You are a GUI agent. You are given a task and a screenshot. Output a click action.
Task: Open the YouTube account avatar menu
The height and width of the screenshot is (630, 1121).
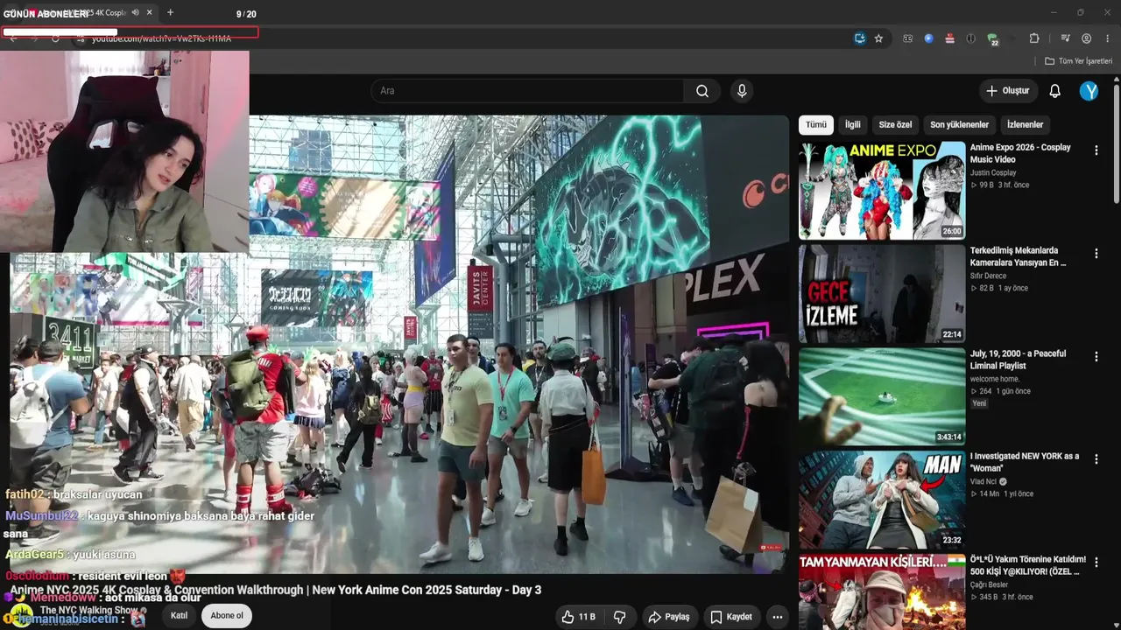(1089, 91)
